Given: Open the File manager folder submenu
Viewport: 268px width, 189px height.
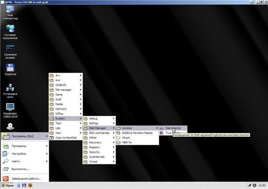Looking at the screenshot, I should 66,90.
